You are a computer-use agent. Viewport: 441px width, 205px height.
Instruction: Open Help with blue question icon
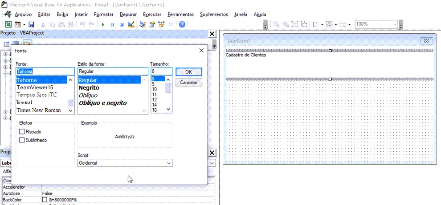[182, 24]
